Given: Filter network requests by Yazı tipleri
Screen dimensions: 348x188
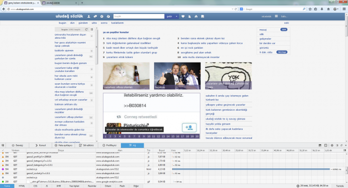Looking at the screenshot, I should click(74, 186).
